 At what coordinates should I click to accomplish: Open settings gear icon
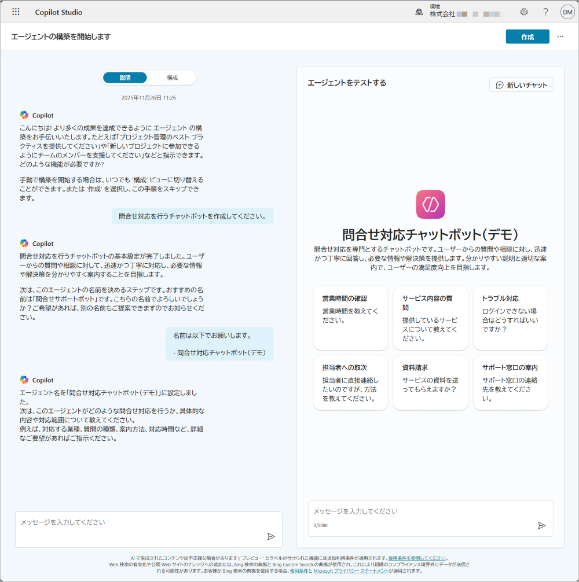(524, 12)
